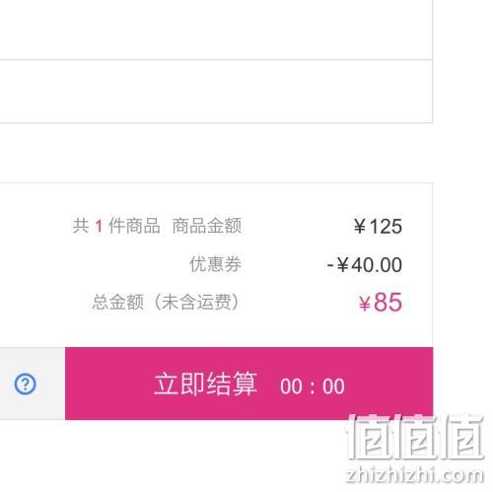Select the ¥125 product amount
The height and width of the screenshot is (492, 493).
point(378,226)
